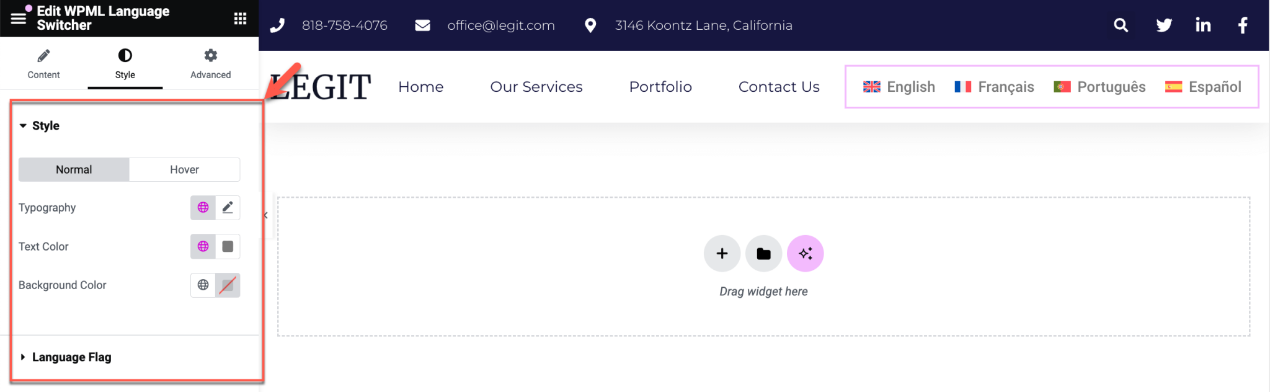This screenshot has height=392, width=1270.
Task: Switch to the Hover state toggle
Action: [184, 169]
